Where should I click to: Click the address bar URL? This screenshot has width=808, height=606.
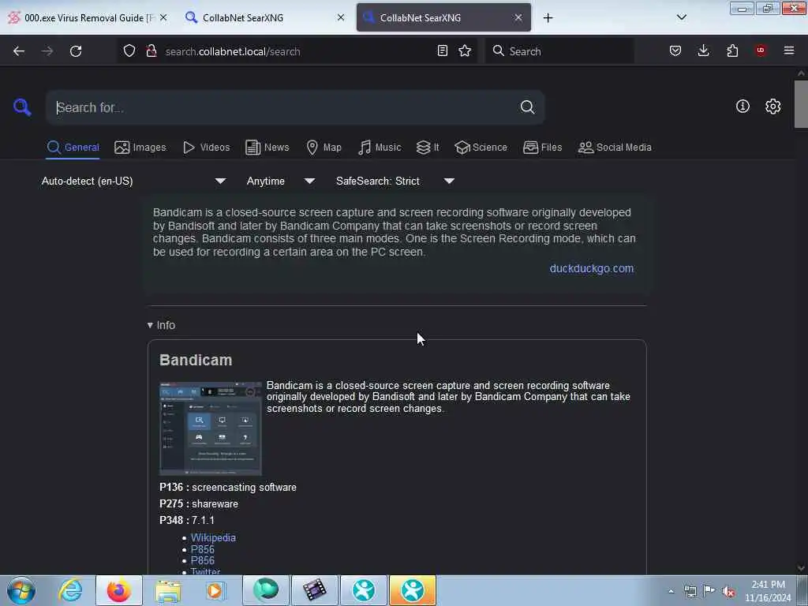tap(233, 51)
